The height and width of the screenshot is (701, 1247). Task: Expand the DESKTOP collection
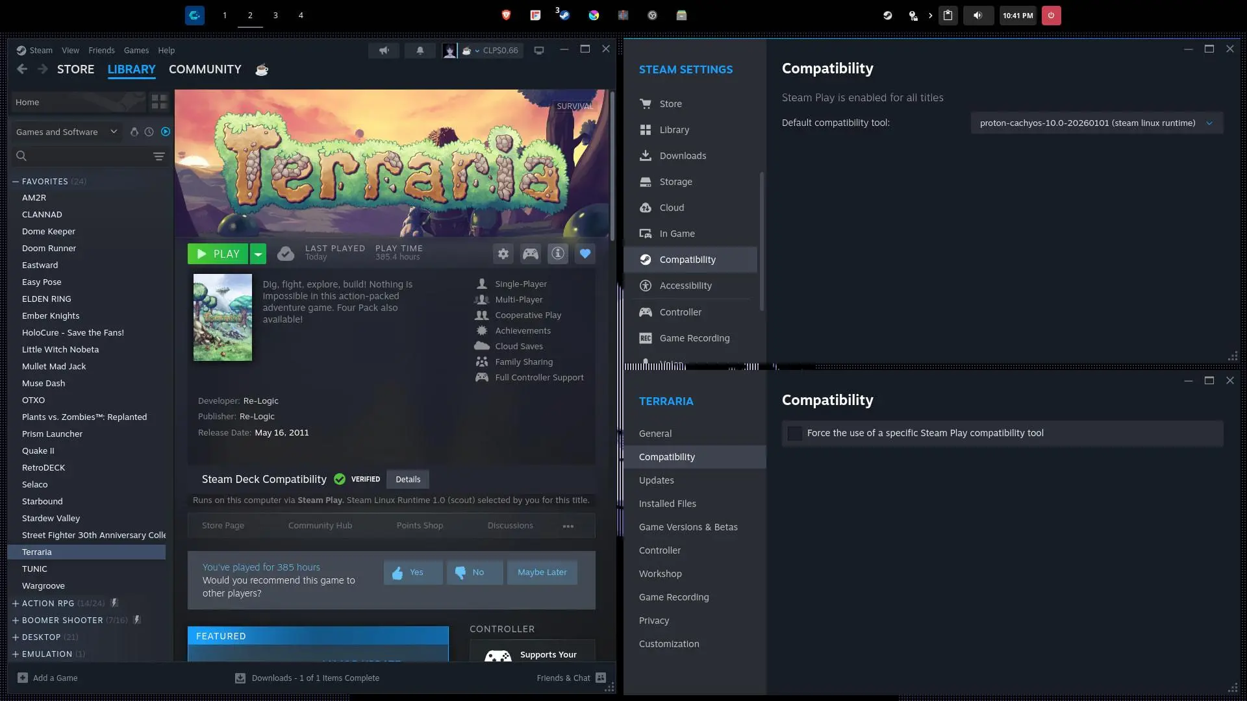(x=16, y=637)
